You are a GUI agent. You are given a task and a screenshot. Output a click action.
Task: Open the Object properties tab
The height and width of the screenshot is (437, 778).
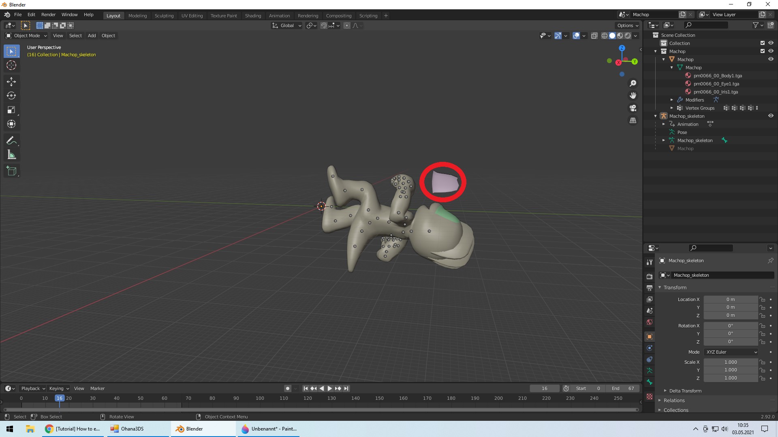coord(650,337)
